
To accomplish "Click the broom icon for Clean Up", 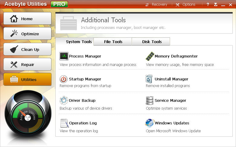I will (x=14, y=49).
